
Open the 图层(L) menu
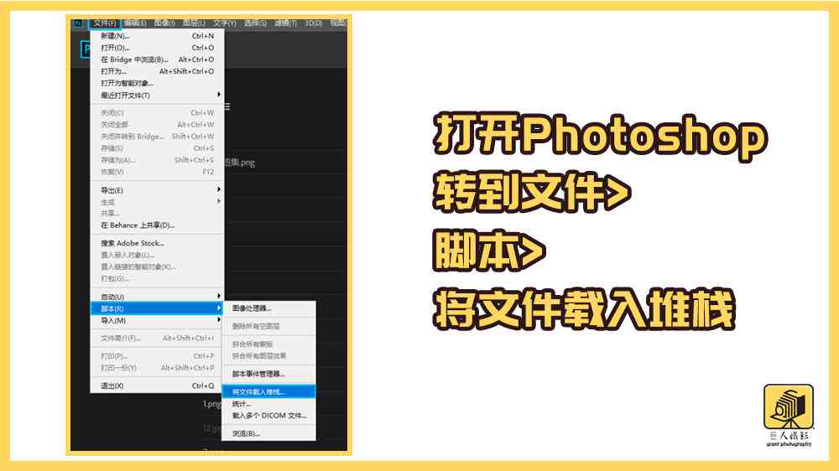[x=195, y=23]
